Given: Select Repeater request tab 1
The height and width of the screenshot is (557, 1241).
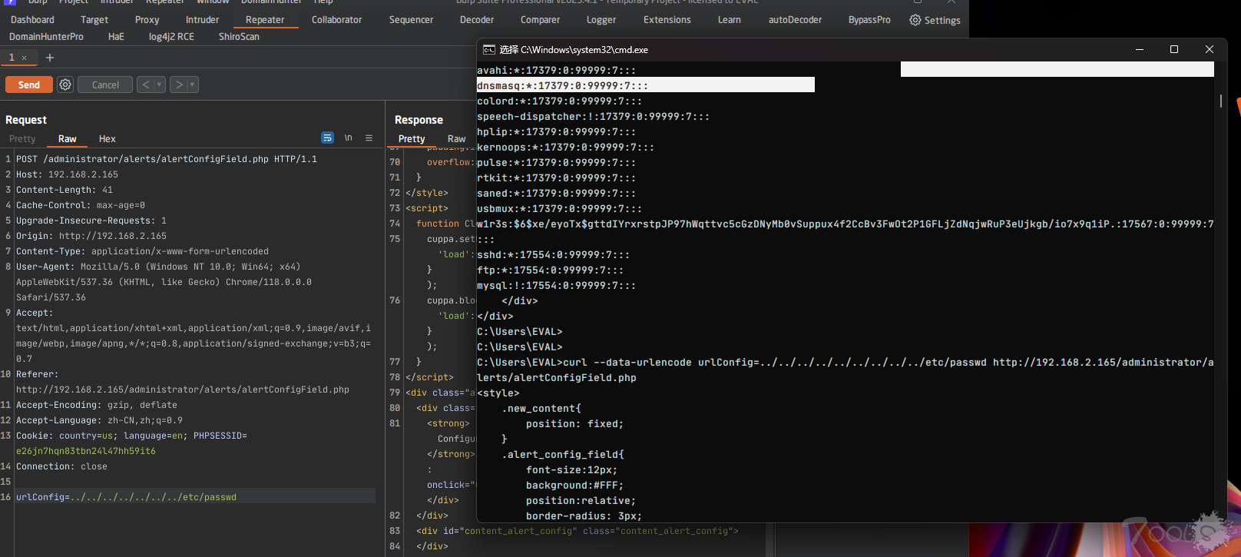Looking at the screenshot, I should [x=12, y=58].
